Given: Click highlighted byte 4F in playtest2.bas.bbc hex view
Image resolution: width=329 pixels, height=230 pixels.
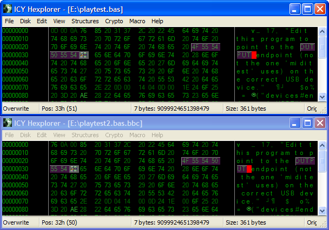Looking at the screenshot, I should 186,161.
